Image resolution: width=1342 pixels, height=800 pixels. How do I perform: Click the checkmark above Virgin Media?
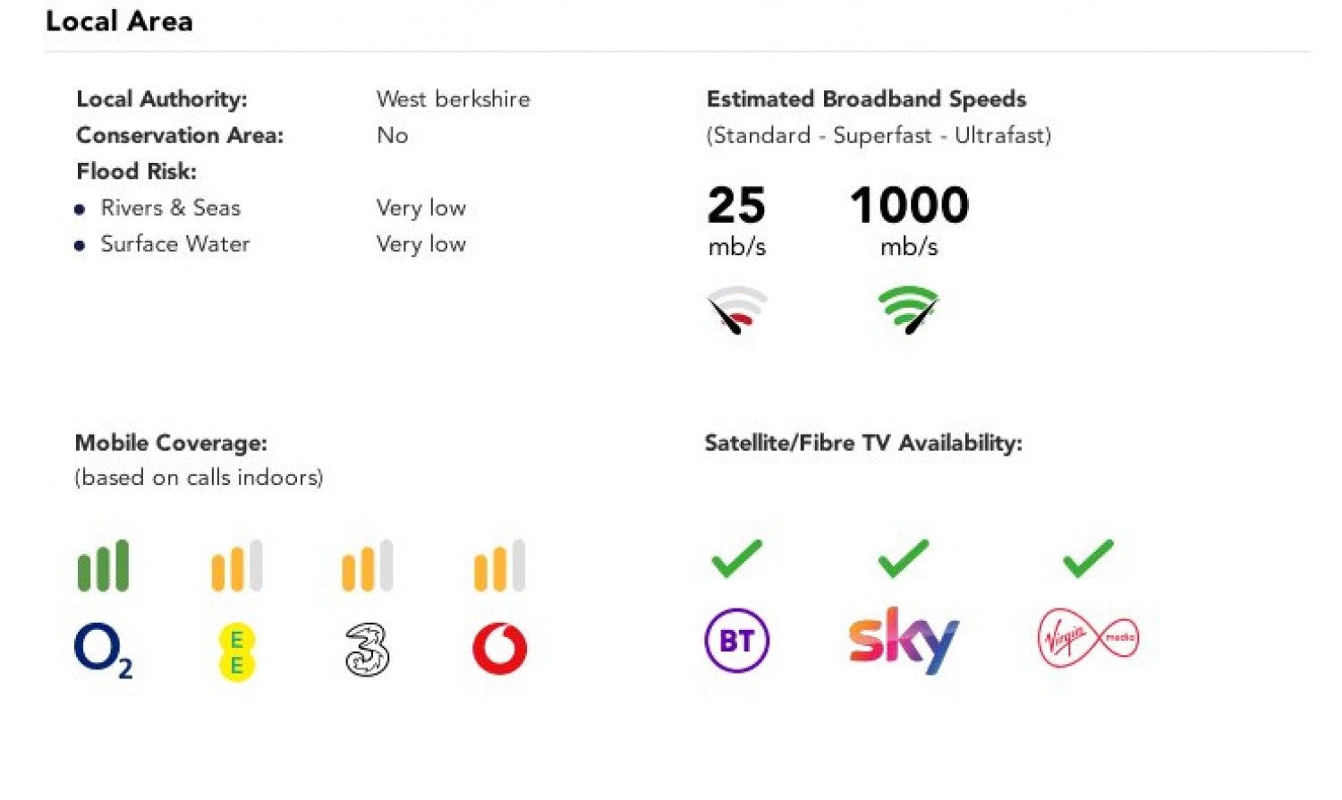[1088, 558]
